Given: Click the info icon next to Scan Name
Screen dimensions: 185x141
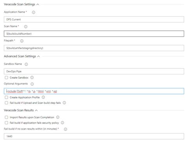Looking at the screenshot, I should pyautogui.click(x=26, y=26).
